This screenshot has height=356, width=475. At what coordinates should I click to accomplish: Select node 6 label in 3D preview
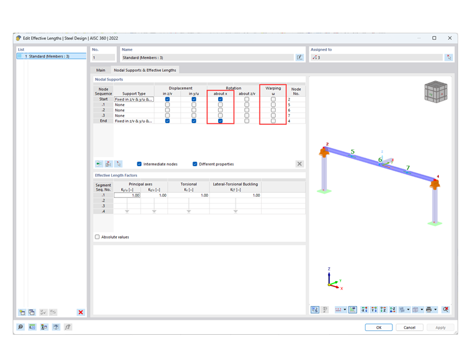pyautogui.click(x=380, y=159)
